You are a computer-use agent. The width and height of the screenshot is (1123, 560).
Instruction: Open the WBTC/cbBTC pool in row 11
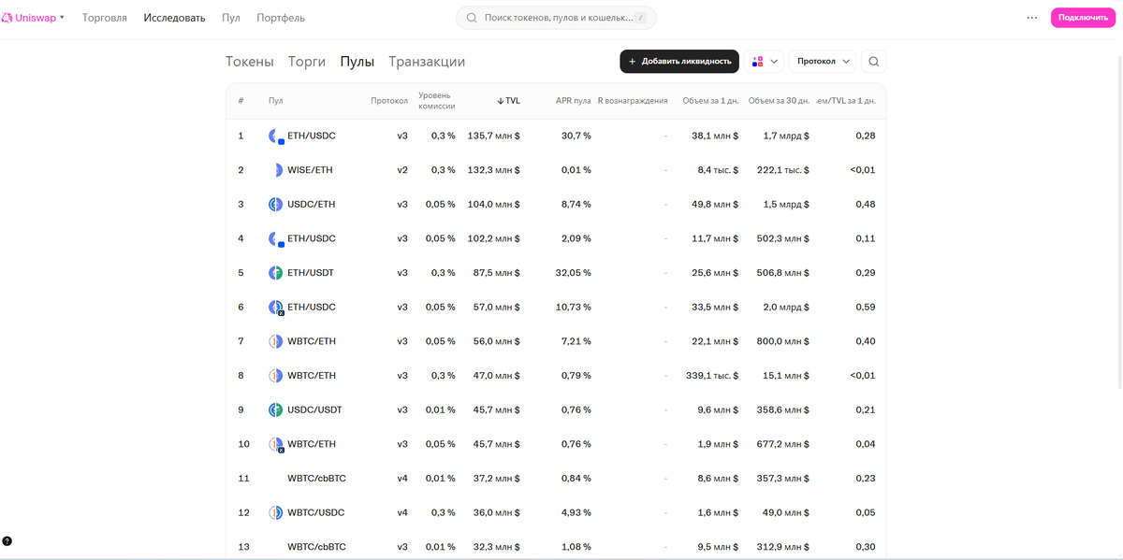coord(556,478)
